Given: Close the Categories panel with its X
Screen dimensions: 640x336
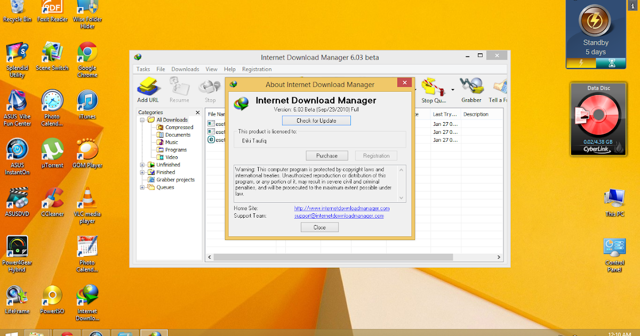Looking at the screenshot, I should click(x=197, y=113).
